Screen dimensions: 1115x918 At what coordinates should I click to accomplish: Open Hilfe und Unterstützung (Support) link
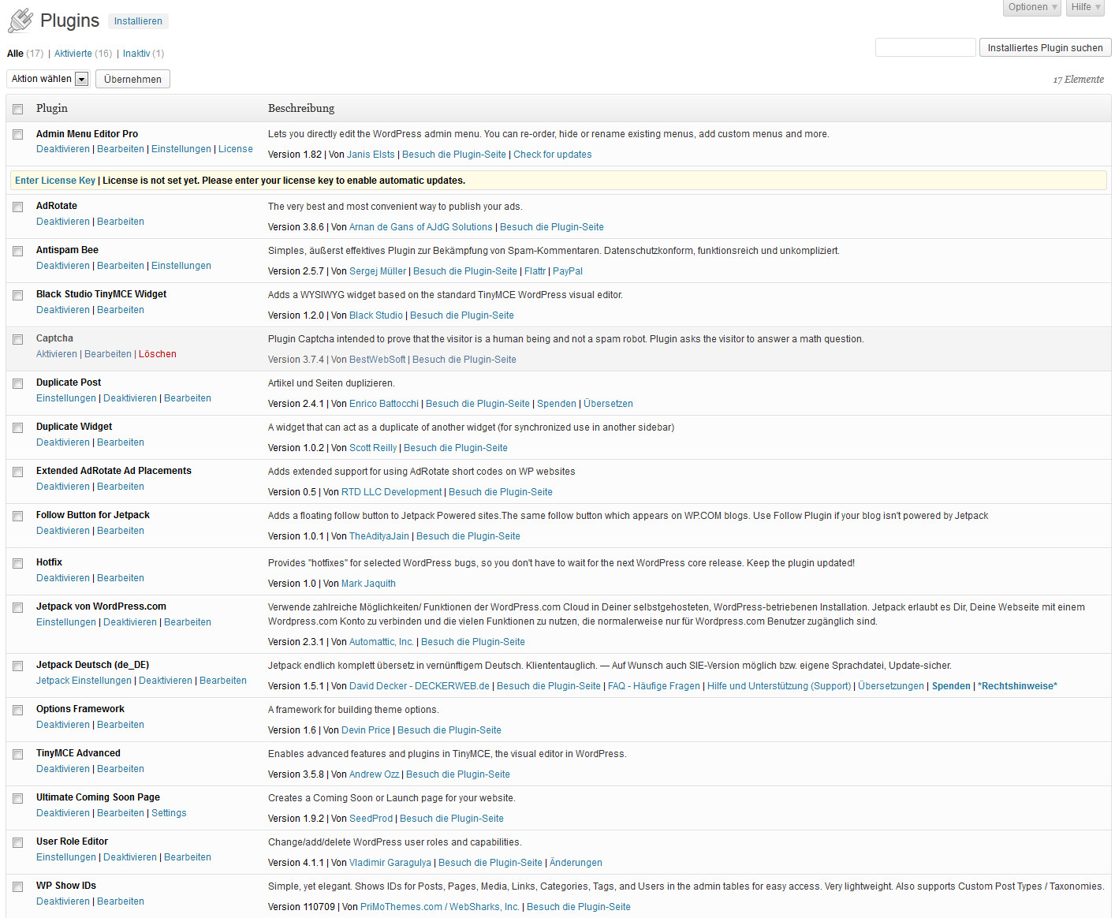[x=779, y=686]
